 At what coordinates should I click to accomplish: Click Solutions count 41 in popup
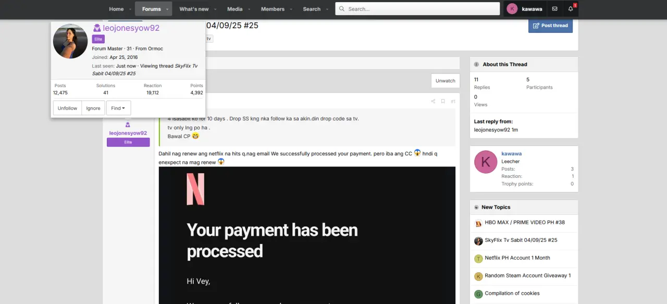[106, 93]
